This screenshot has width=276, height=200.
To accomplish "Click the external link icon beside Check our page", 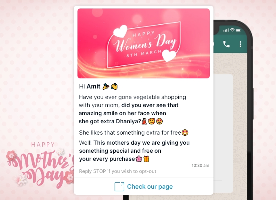I will pyautogui.click(x=119, y=187).
